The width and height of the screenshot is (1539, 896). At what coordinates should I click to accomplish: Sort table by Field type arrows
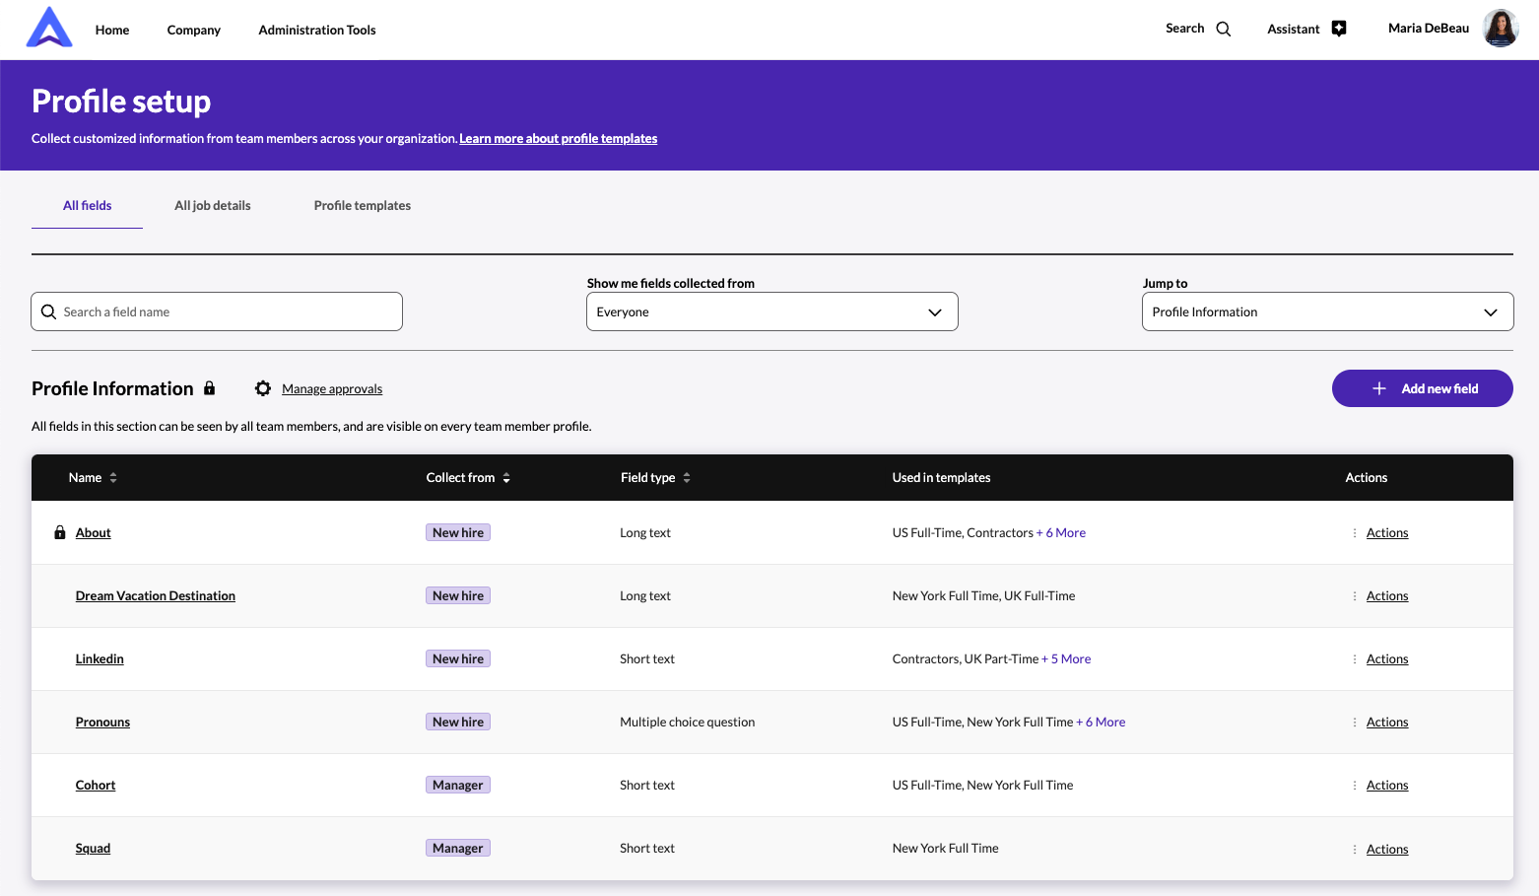687,477
